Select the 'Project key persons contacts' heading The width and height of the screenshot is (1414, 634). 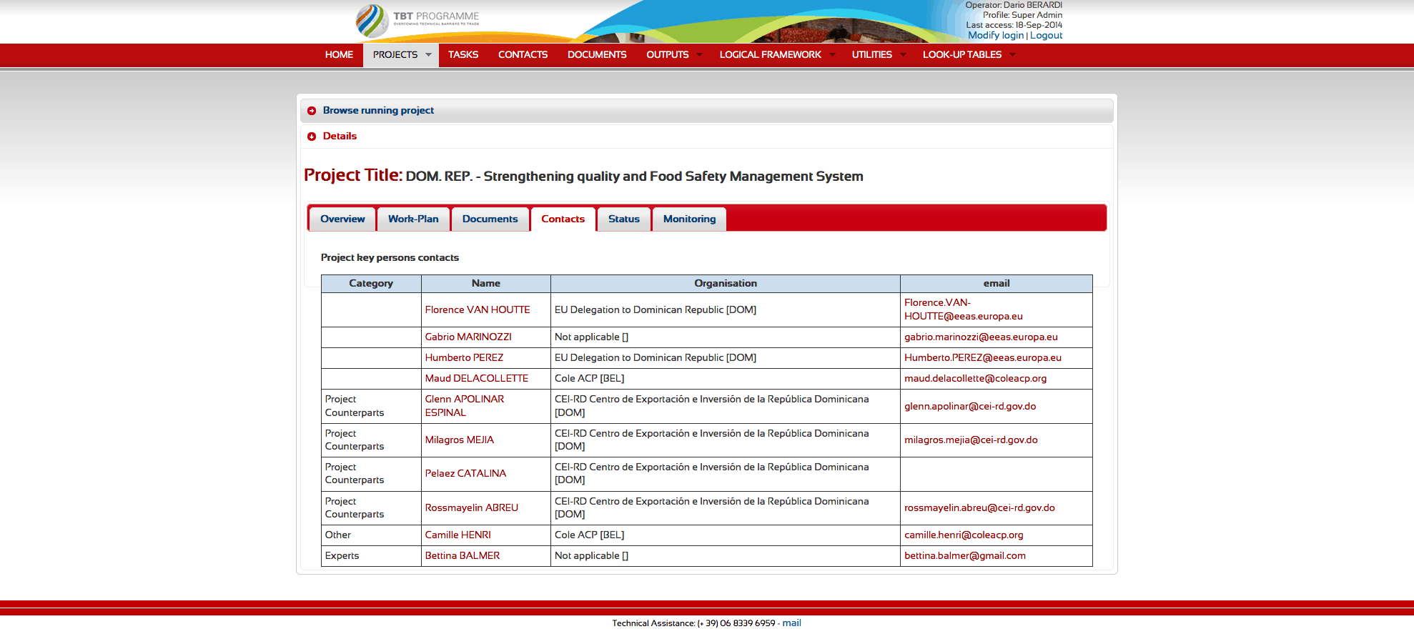click(390, 258)
